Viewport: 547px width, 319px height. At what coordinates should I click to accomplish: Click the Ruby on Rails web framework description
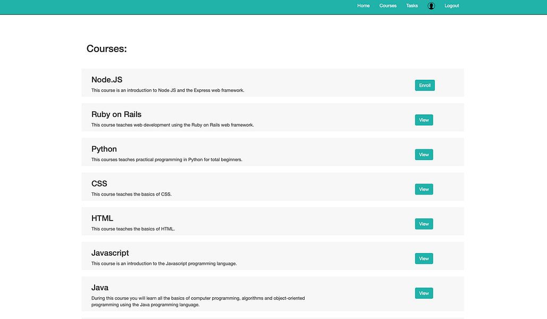(173, 125)
